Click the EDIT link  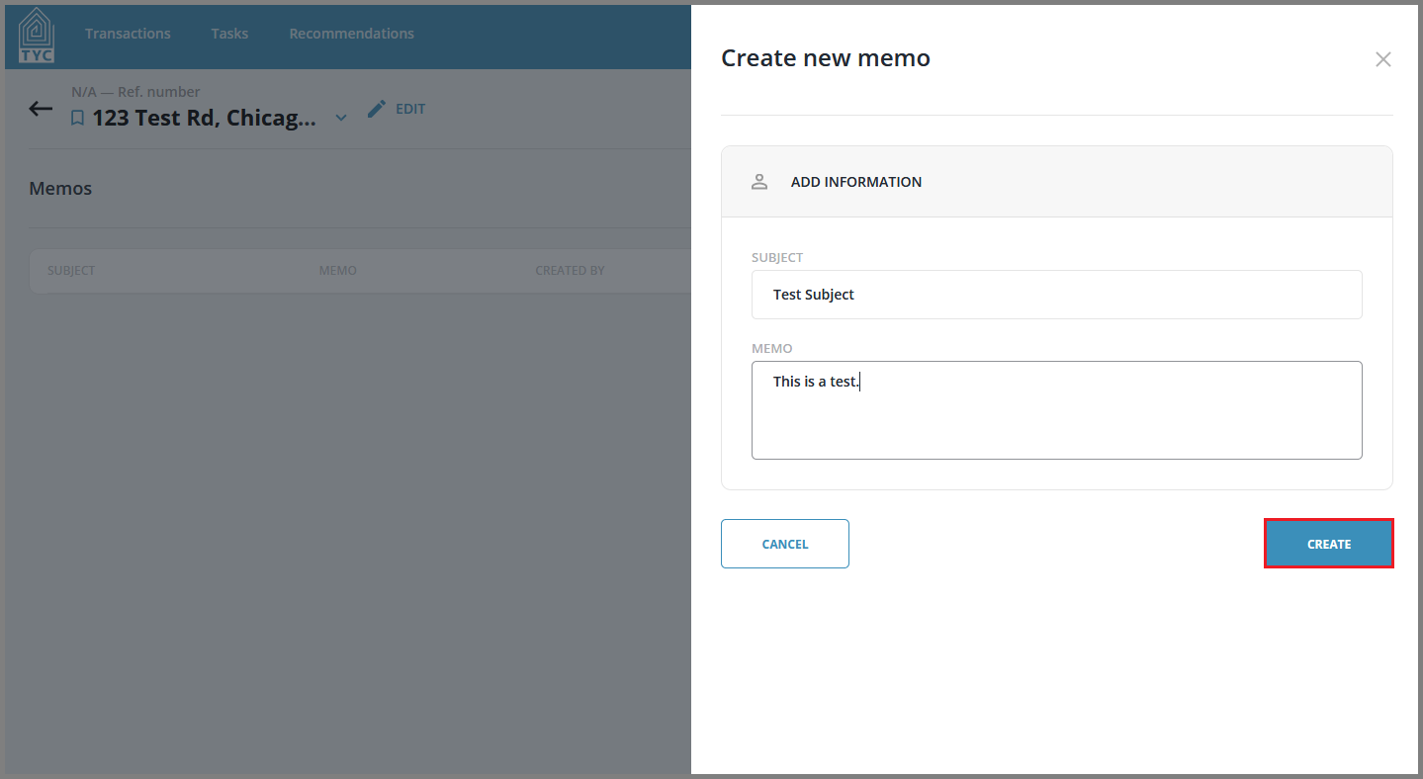pyautogui.click(x=408, y=108)
